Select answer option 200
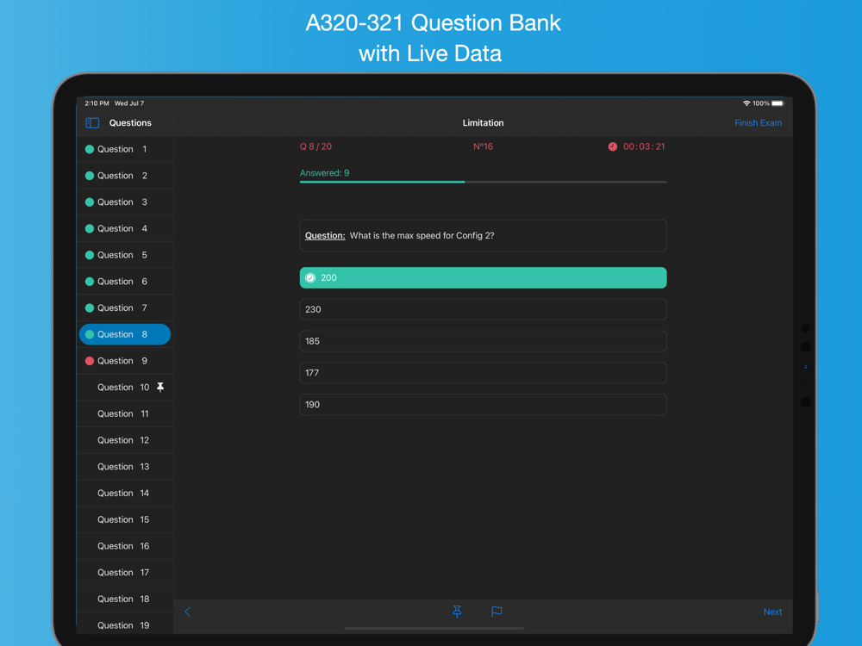The width and height of the screenshot is (862, 646). pyautogui.click(x=483, y=278)
